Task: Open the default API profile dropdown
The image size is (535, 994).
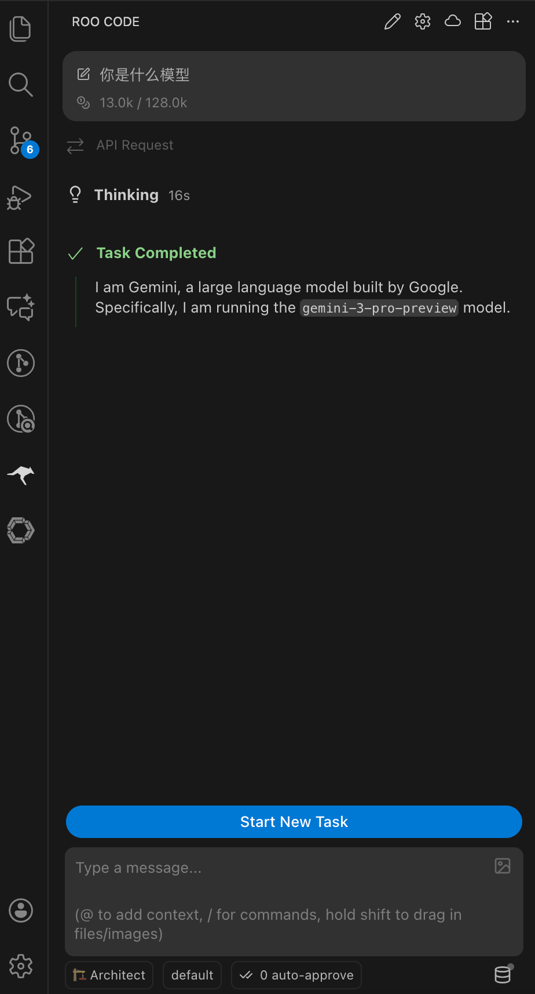Action: 192,975
